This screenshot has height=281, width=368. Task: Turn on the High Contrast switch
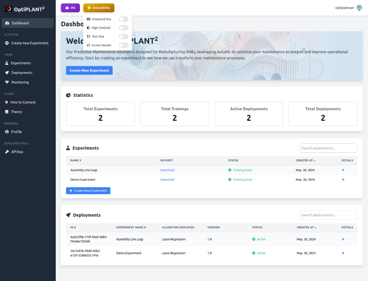(x=123, y=28)
